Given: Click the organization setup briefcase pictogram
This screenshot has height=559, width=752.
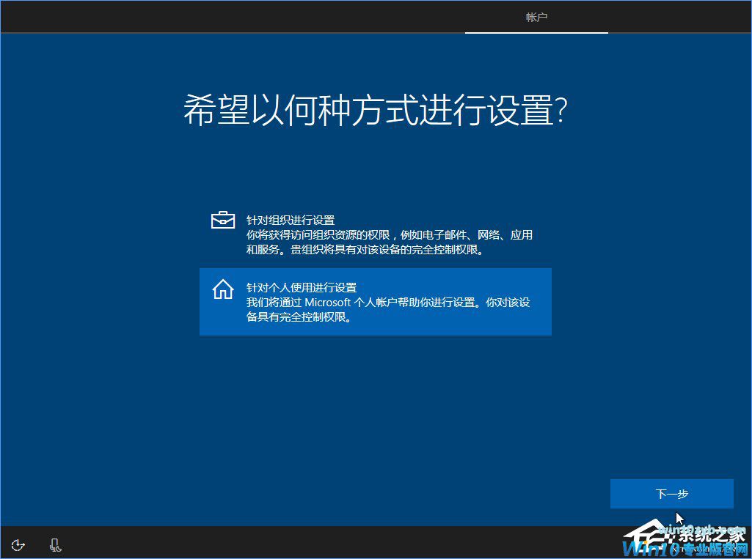Looking at the screenshot, I should (222, 218).
